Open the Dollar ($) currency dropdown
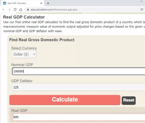Image resolution: width=145 pixels, height=123 pixels. [24, 54]
